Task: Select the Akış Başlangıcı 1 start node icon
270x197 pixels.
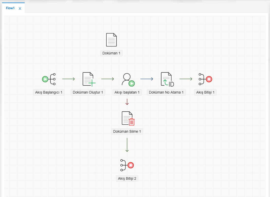Action: tap(49, 79)
